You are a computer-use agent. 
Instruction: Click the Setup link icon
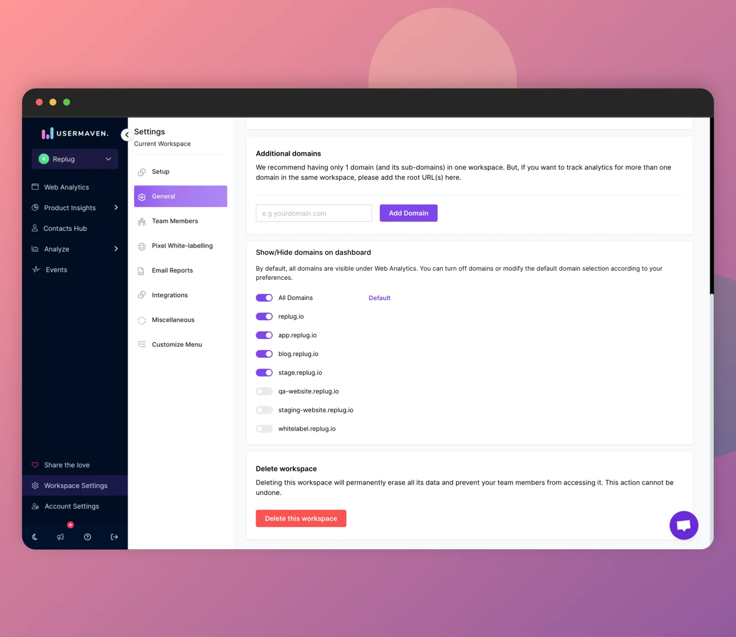[x=142, y=172]
